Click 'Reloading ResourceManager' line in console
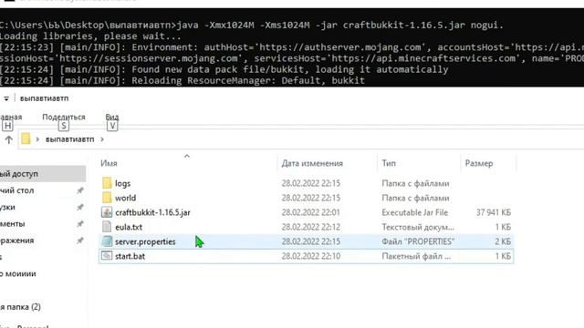The image size is (584, 328). point(182,81)
